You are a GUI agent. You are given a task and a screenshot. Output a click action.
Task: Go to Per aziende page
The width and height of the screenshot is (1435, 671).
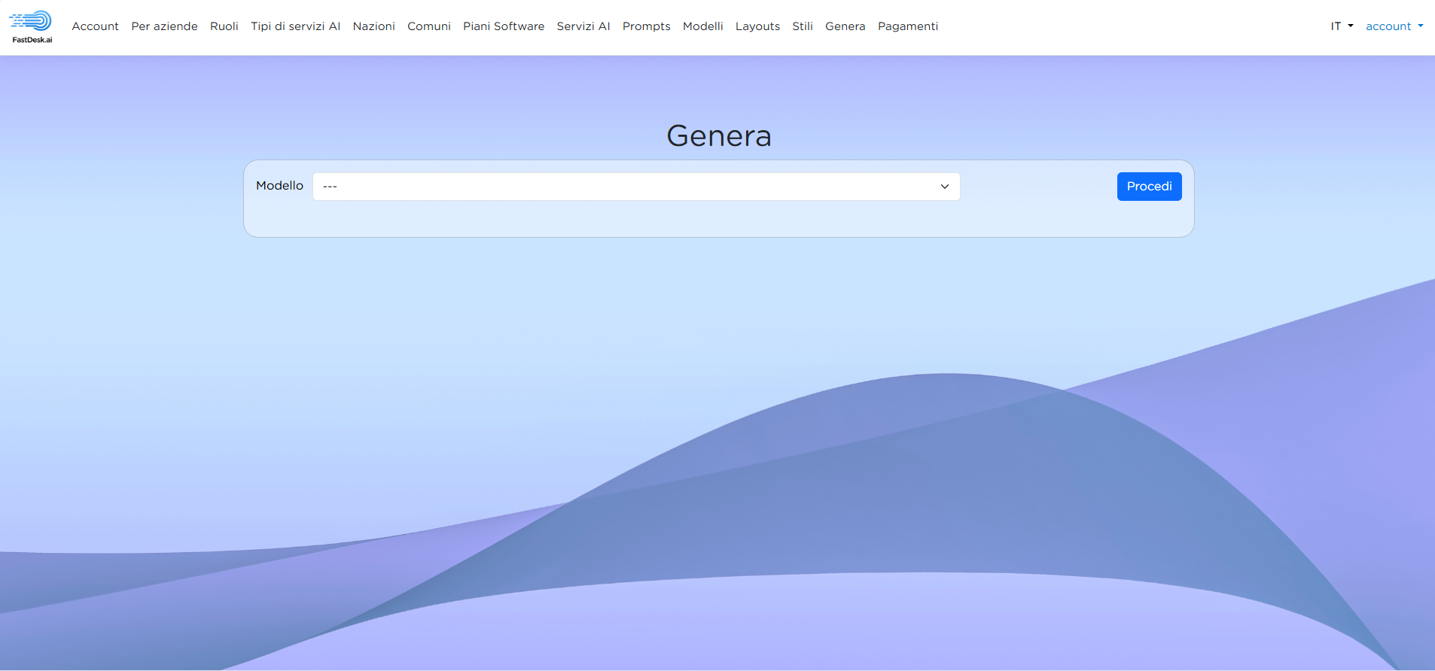pyautogui.click(x=164, y=26)
